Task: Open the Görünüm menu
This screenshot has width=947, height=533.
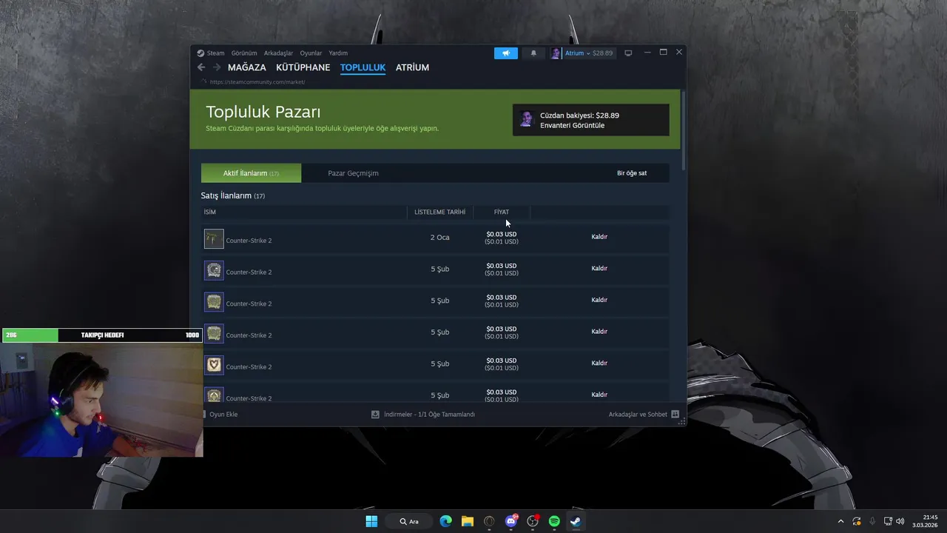Action: tap(244, 53)
